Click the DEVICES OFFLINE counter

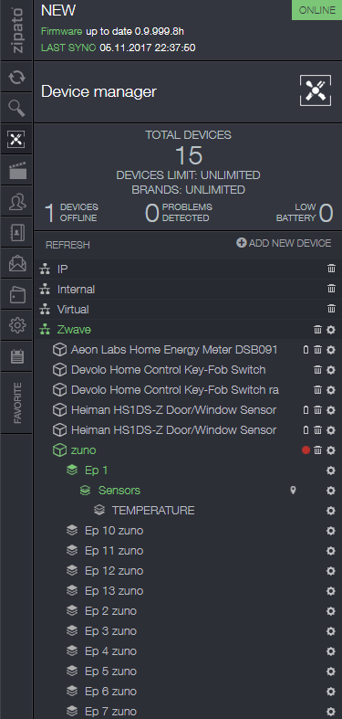pos(70,213)
